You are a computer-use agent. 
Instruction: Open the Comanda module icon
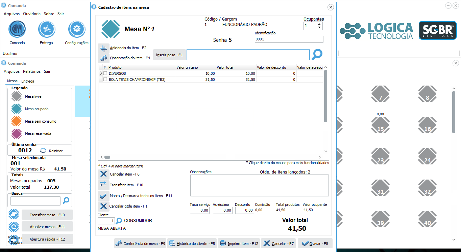pyautogui.click(x=17, y=29)
